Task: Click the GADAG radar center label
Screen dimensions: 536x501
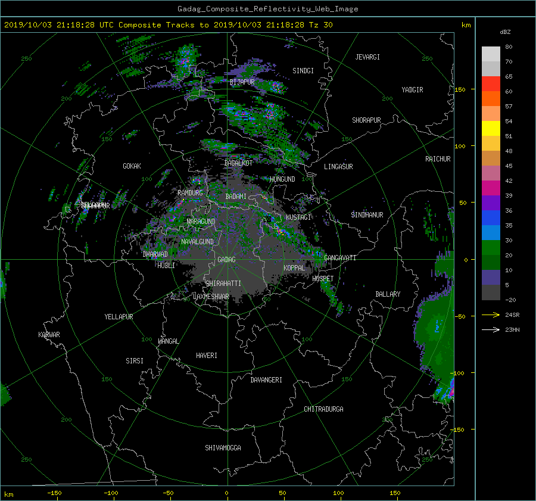Action: (x=226, y=260)
